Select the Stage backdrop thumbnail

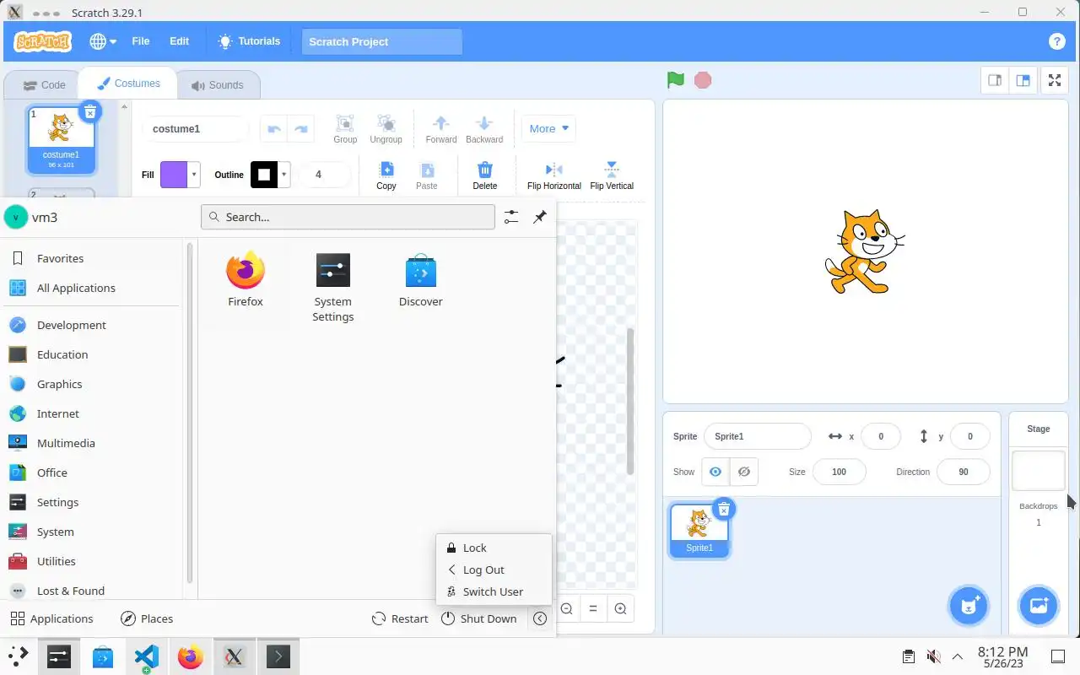coord(1038,470)
